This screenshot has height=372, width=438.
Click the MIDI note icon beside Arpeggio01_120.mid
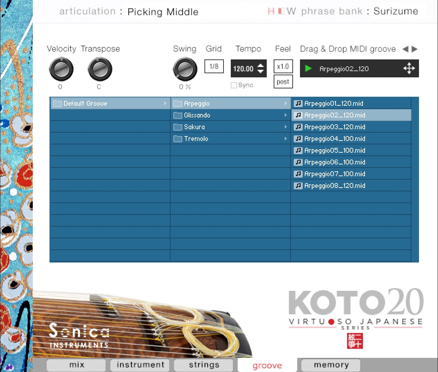298,103
